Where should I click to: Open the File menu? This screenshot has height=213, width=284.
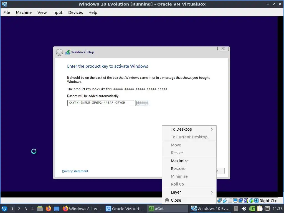7,12
